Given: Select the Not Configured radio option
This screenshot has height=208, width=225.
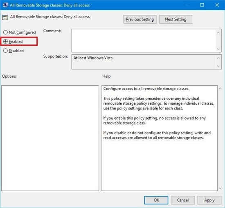Looking at the screenshot, I should pos(5,32).
